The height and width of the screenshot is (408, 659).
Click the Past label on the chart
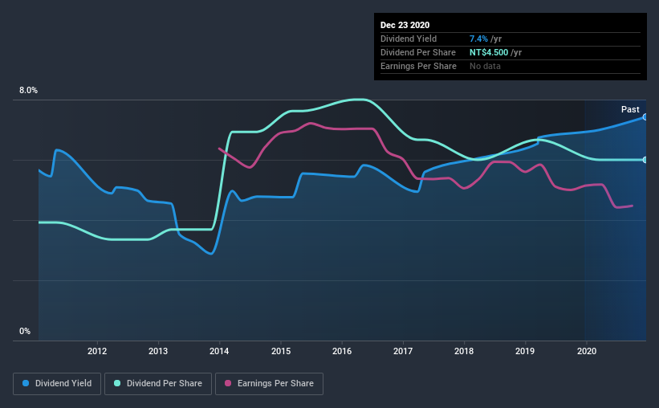tap(630, 109)
